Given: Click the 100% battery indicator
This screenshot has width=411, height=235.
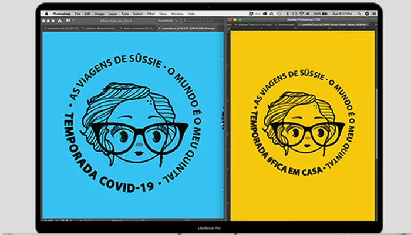Looking at the screenshot, I should click(x=321, y=14).
